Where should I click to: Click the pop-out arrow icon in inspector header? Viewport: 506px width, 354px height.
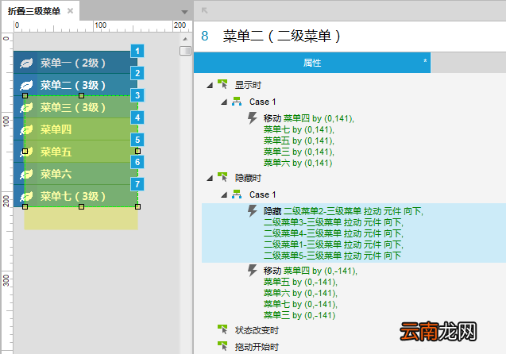204,10
